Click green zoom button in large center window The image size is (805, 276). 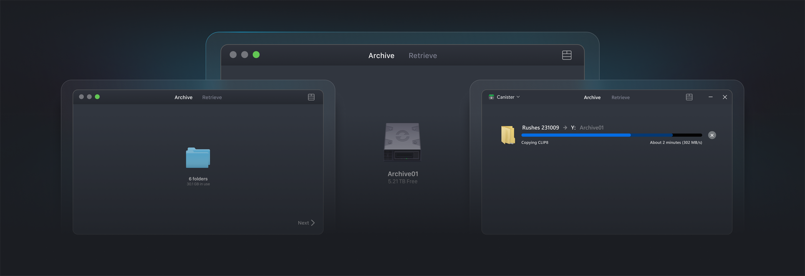point(256,55)
